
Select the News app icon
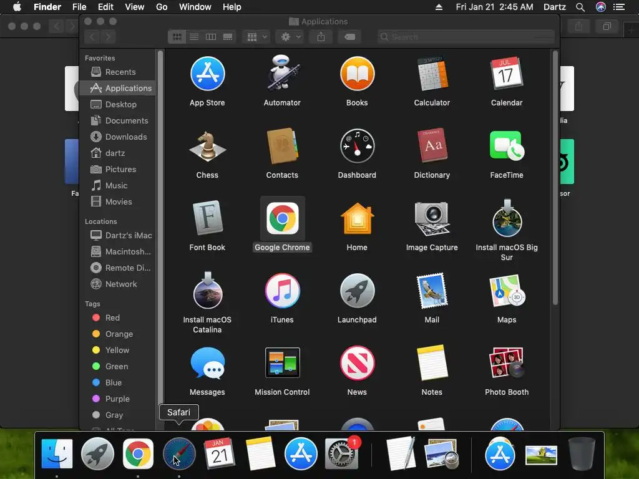(357, 362)
